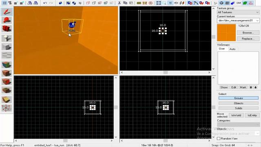Click the VisGroups Edit button
The width and height of the screenshot is (261, 147).
coord(234,87)
